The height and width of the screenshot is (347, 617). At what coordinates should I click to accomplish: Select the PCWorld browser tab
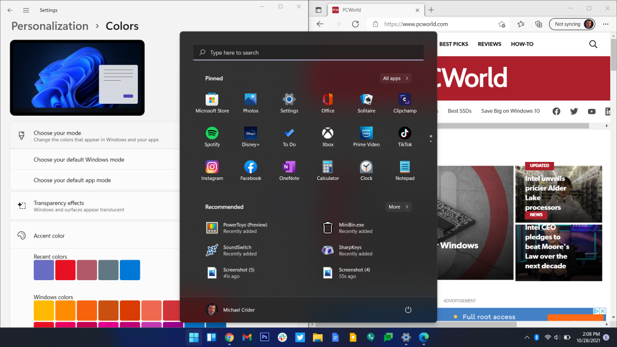point(376,10)
